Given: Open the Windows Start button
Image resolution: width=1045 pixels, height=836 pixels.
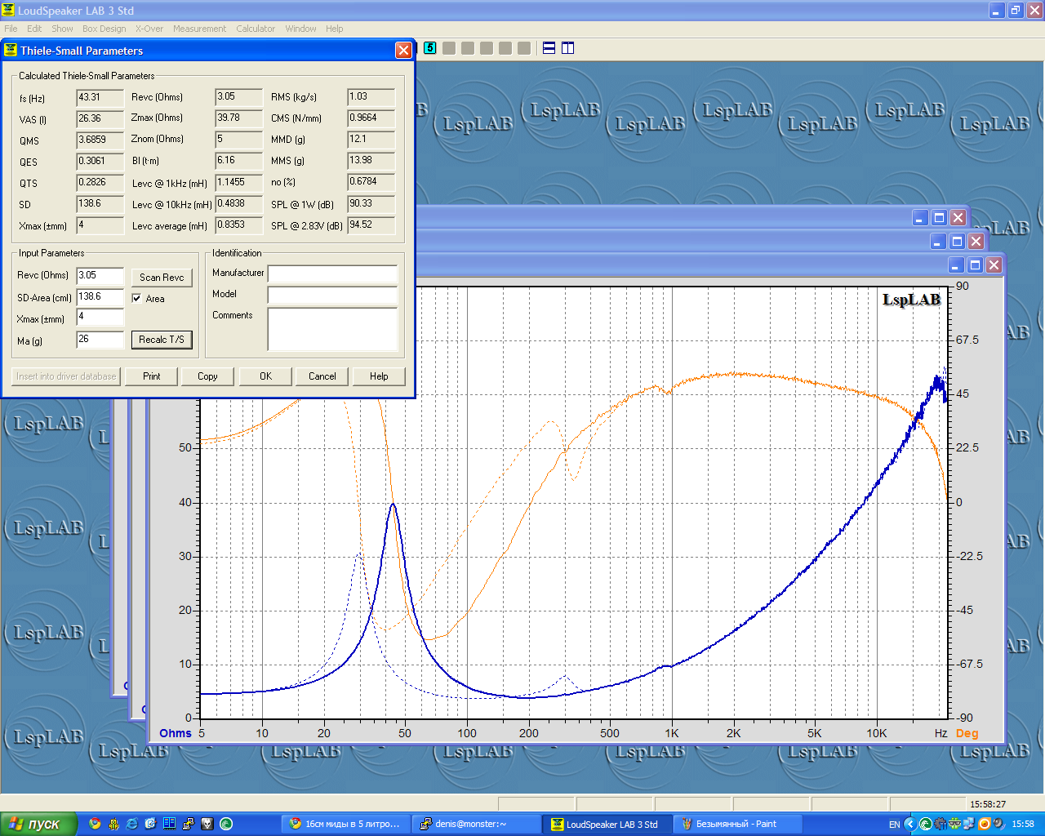Looking at the screenshot, I should tap(38, 824).
